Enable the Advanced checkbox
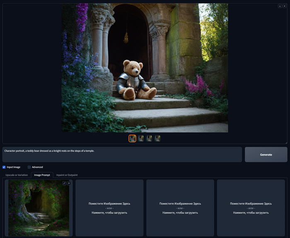Image resolution: width=290 pixels, height=238 pixels. coord(29,167)
